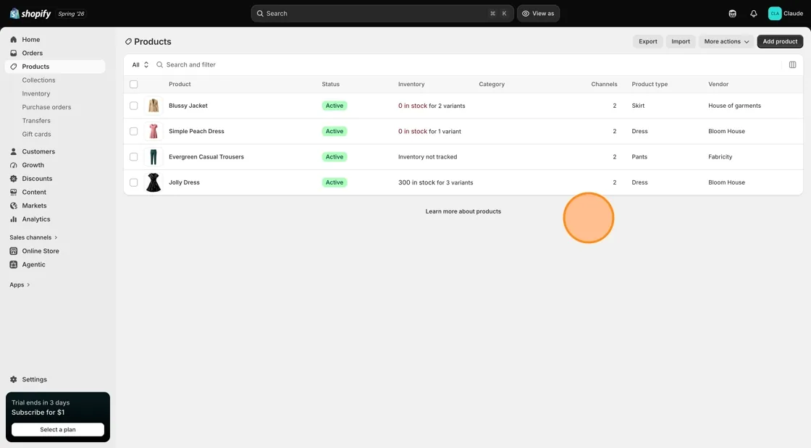Click the 'Fabricity' vendor cell
Image resolution: width=811 pixels, height=448 pixels.
click(720, 156)
